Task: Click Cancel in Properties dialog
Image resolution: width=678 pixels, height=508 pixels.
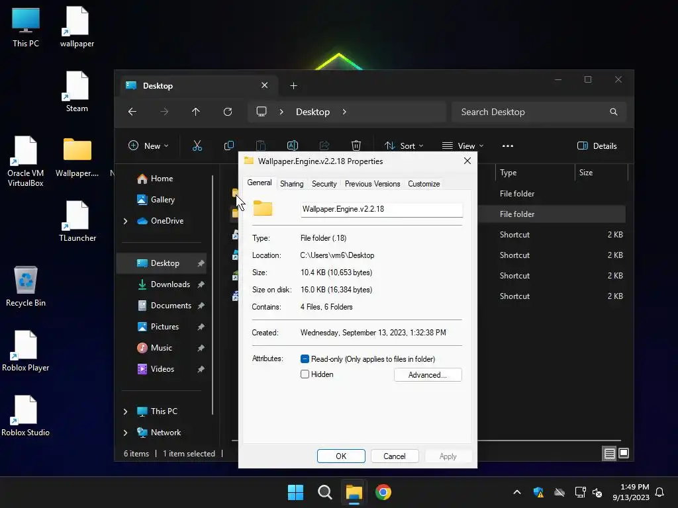Action: (395, 456)
